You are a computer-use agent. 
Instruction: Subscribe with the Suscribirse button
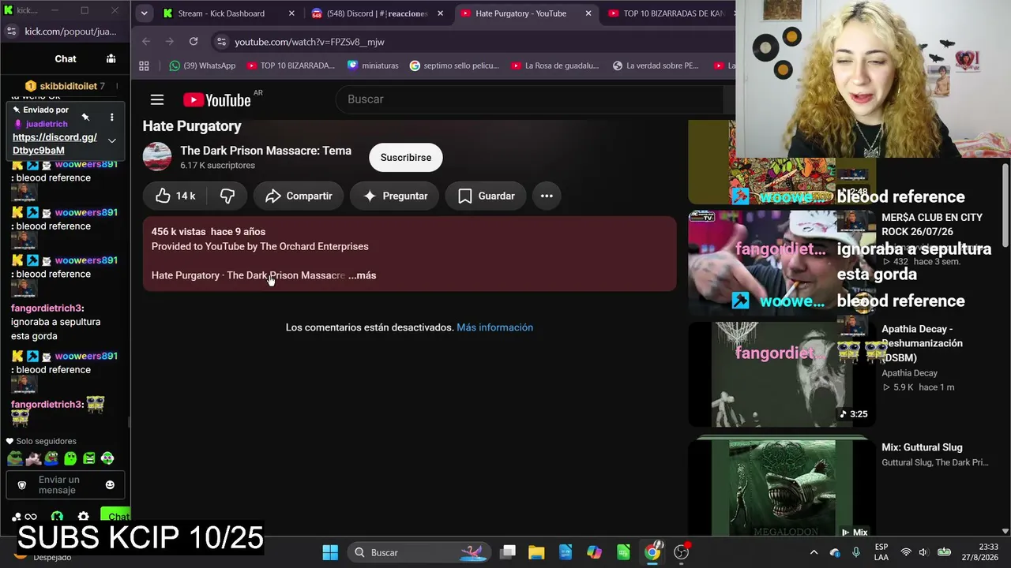406,157
